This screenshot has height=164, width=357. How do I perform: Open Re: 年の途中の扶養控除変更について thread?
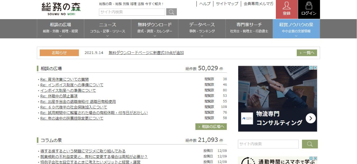click(72, 118)
